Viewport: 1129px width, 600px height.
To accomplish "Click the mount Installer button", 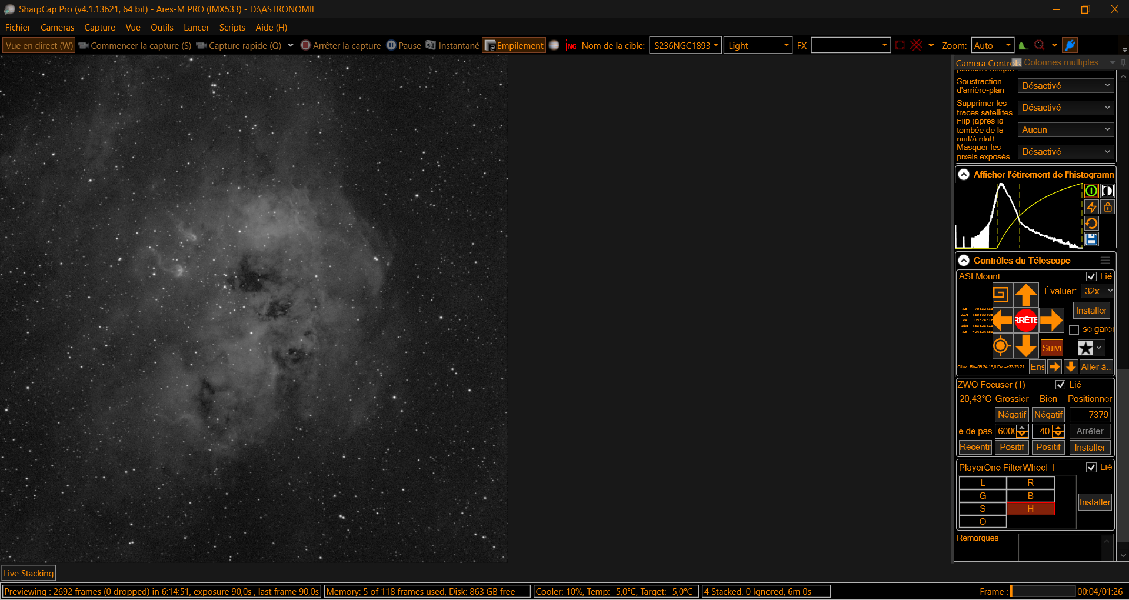I will (1091, 311).
